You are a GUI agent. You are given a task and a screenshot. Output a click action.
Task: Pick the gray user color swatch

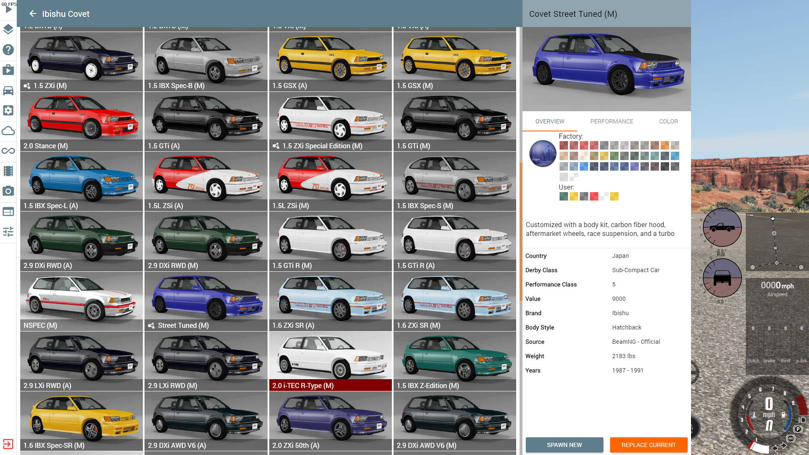(x=584, y=196)
